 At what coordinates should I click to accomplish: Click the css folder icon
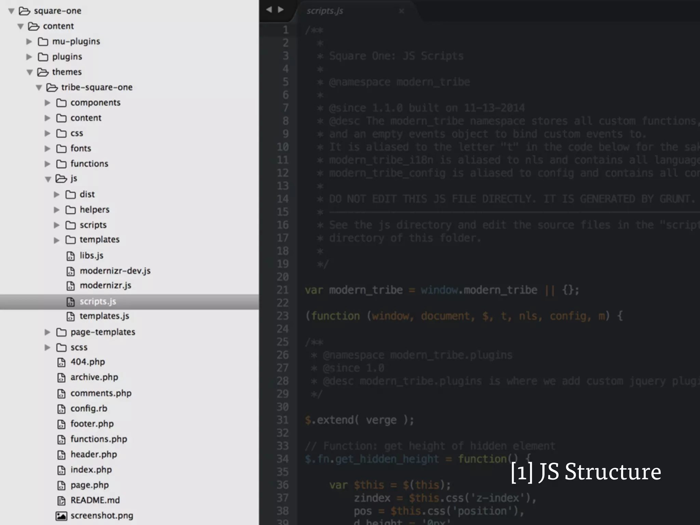[x=61, y=133]
